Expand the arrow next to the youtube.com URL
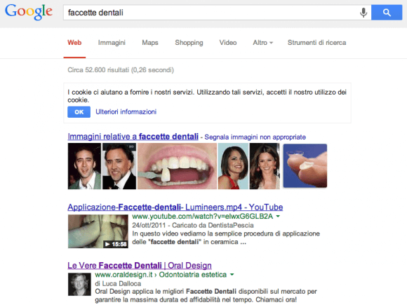The height and width of the screenshot is (305, 407). point(278,216)
